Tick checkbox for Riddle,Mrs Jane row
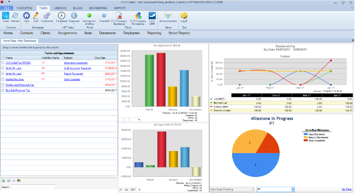The width and height of the screenshot is (355, 193). click(x=3, y=80)
